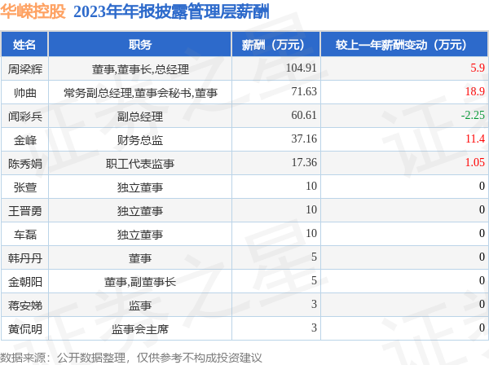Image resolution: width=489 pixels, height=365 pixels.
Task: Click the red change value 5.9
Action: point(478,68)
